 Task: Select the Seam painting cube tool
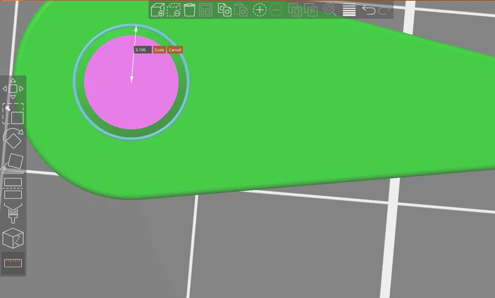pos(13,238)
